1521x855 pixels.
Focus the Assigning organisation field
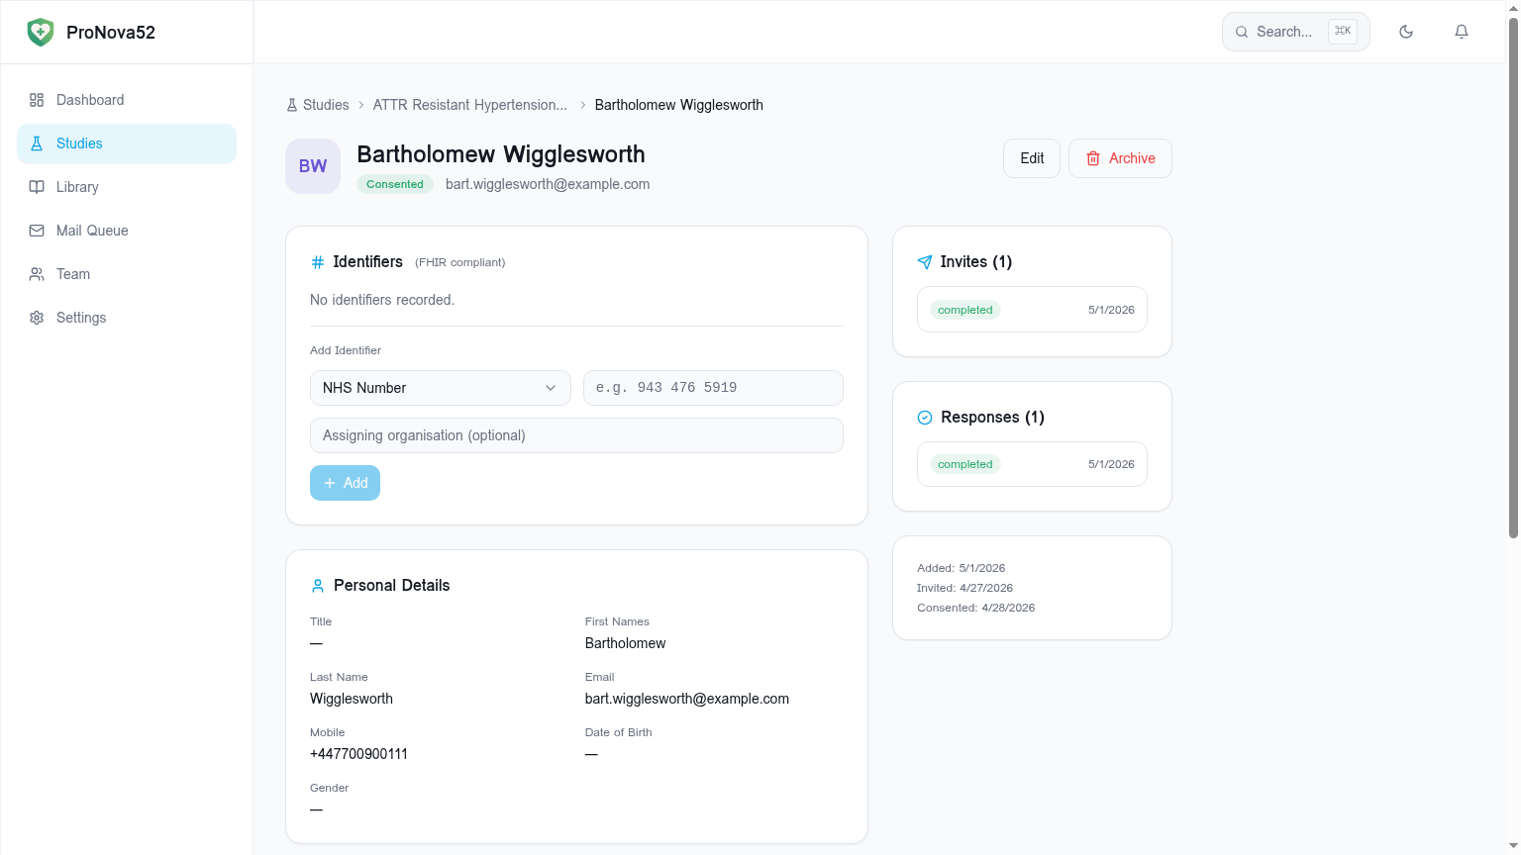(x=576, y=435)
